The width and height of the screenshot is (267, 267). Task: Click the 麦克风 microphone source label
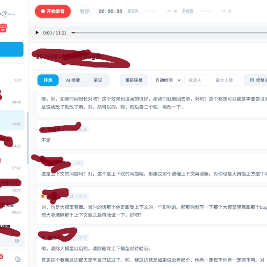(x=133, y=12)
